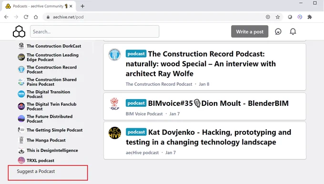Open a new browser tab

82,6
